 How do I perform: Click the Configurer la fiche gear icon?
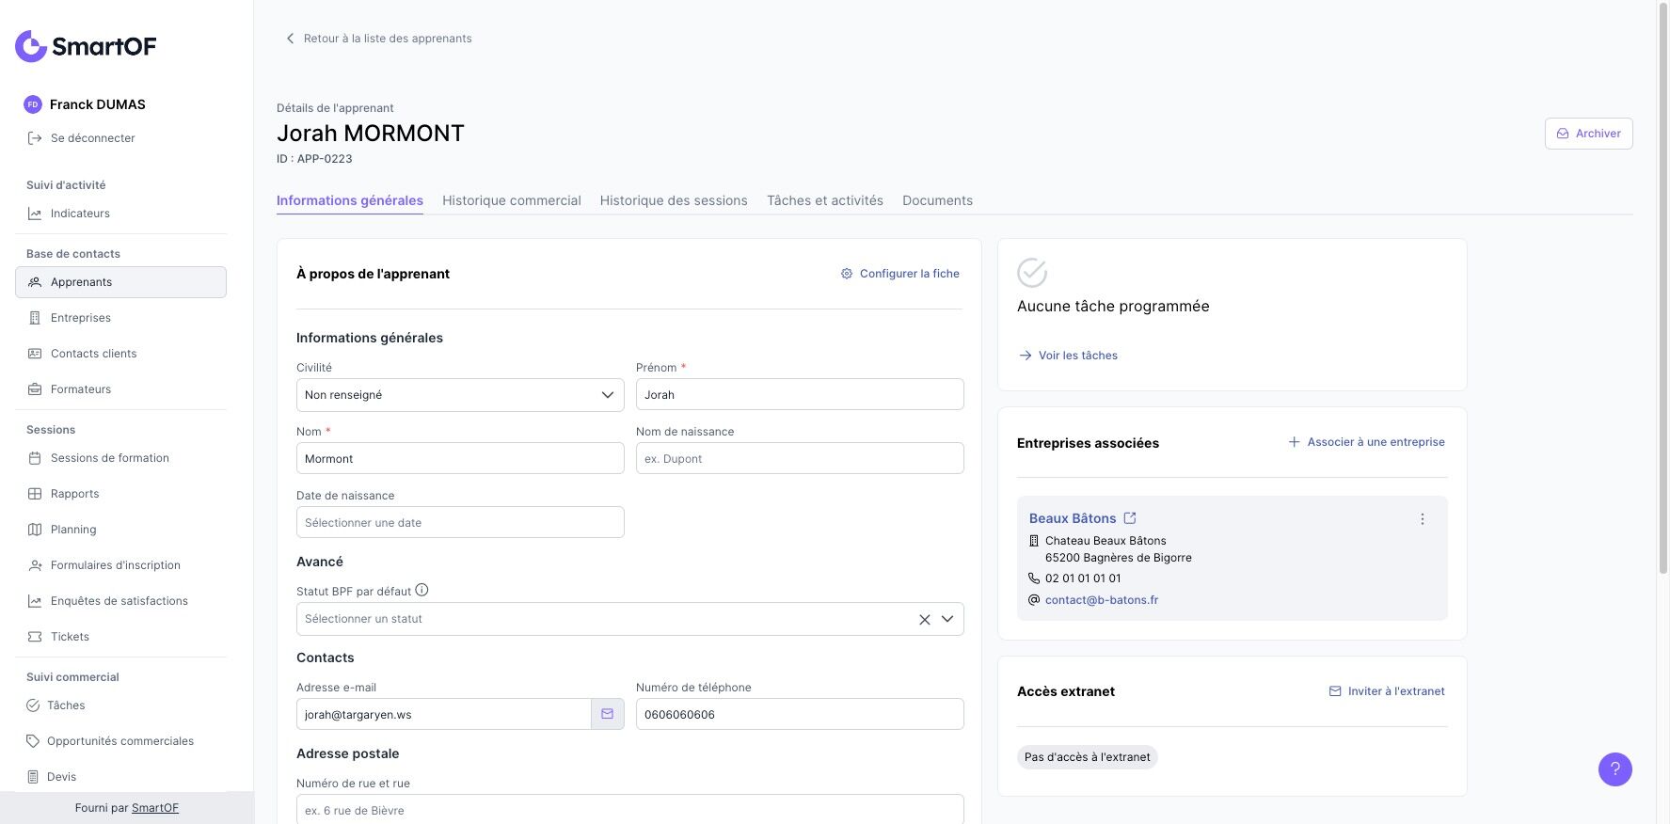pos(847,274)
